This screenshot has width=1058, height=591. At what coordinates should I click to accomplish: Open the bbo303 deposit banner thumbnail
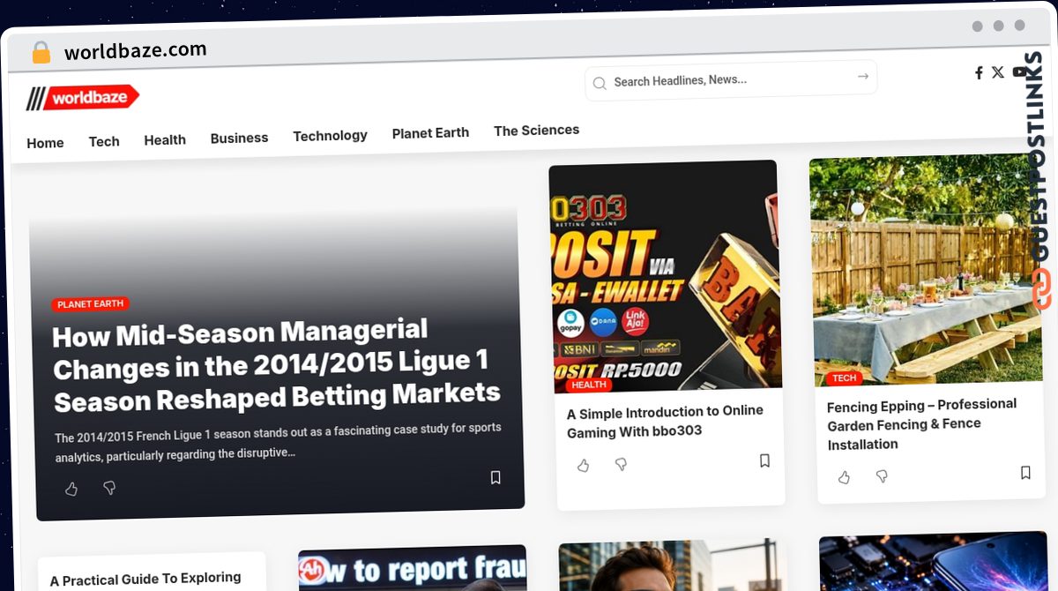pos(666,275)
